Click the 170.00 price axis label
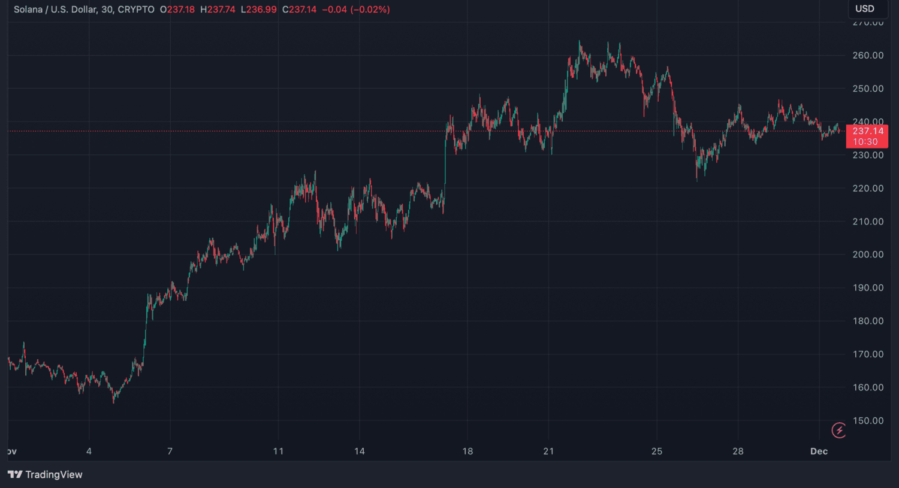899x488 pixels. 868,354
